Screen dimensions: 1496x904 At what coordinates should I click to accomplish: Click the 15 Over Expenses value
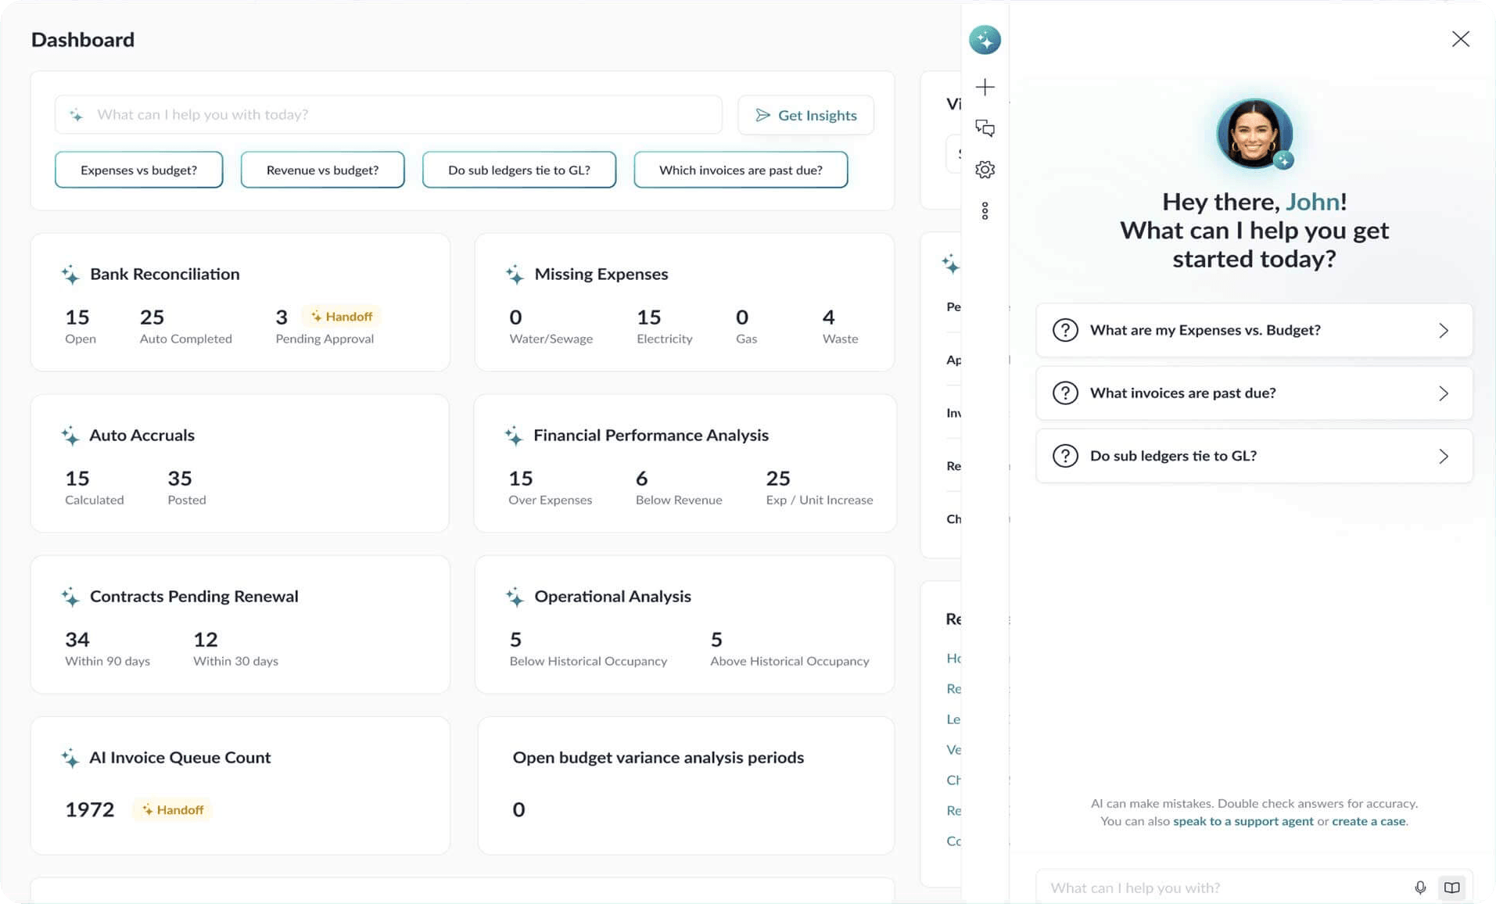[x=521, y=478]
